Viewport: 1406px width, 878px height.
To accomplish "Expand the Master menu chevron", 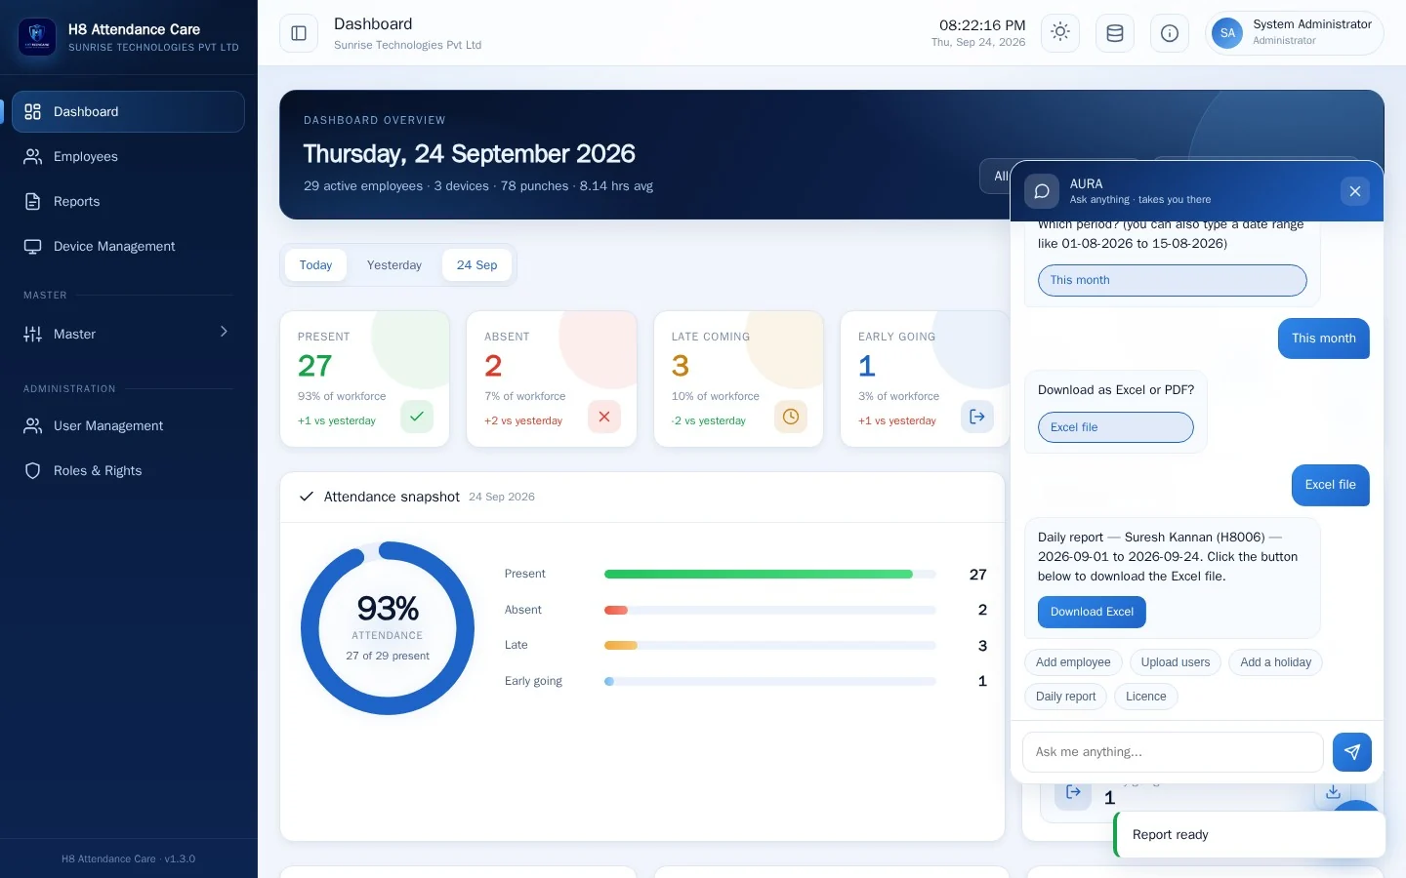I will tap(224, 333).
